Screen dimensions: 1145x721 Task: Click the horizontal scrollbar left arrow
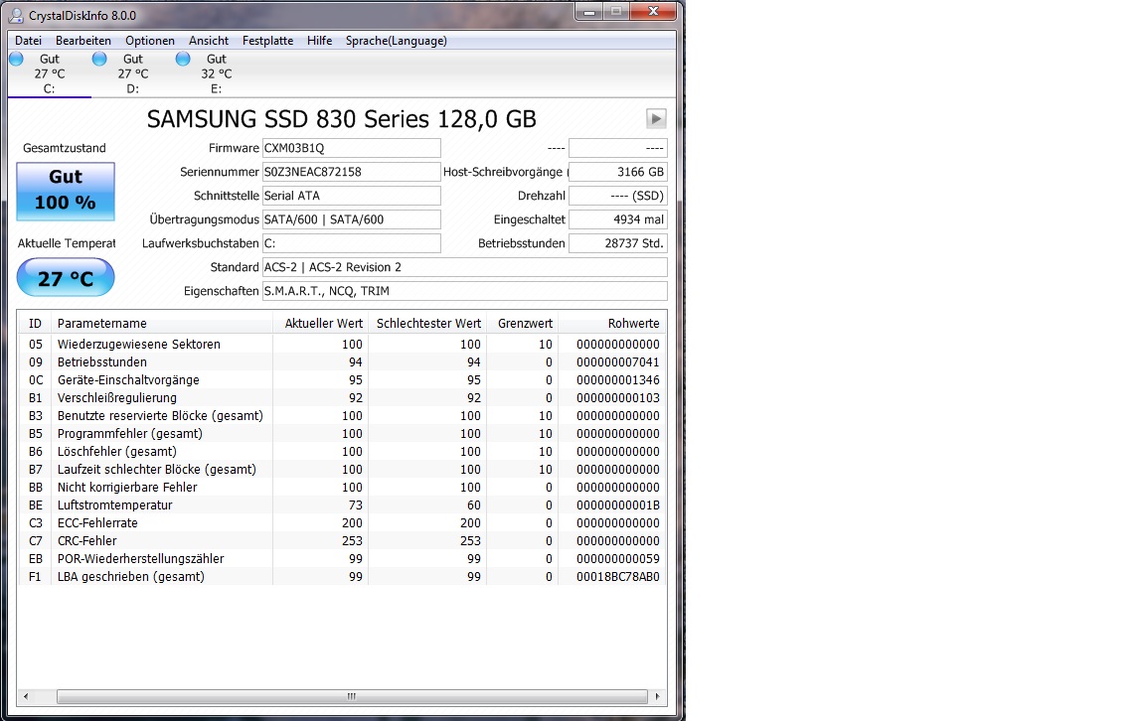26,696
